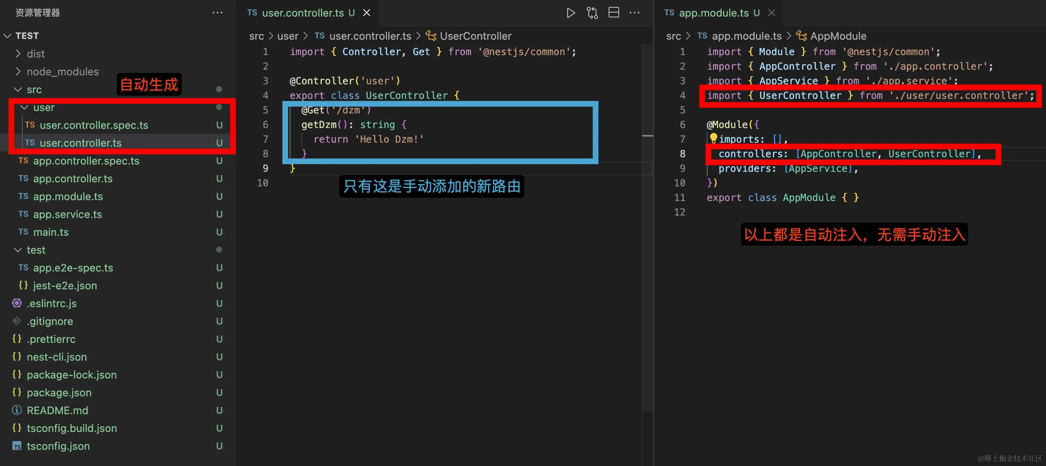The height and width of the screenshot is (466, 1046).
Task: Open editor More Actions ellipsis menu
Action: pyautogui.click(x=634, y=13)
